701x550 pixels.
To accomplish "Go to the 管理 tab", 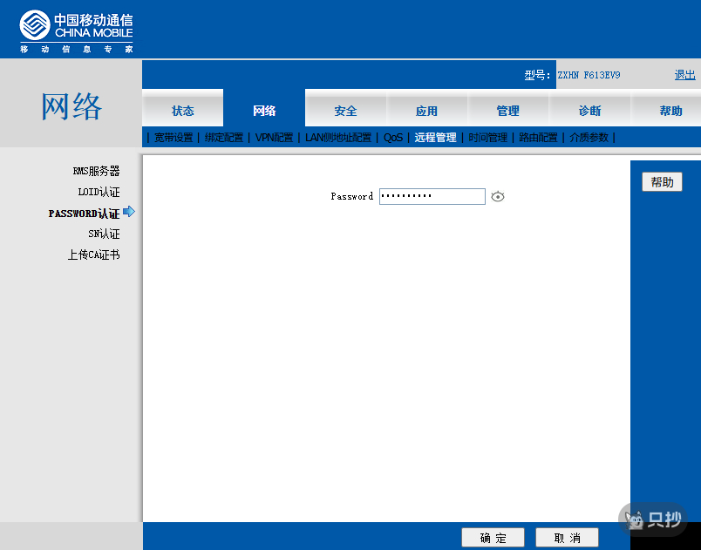I will point(507,111).
